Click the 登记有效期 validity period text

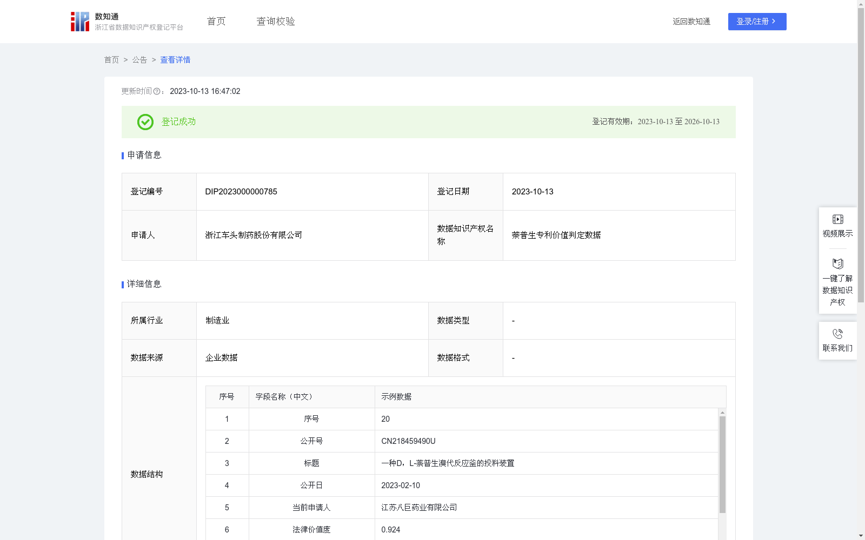(x=656, y=122)
